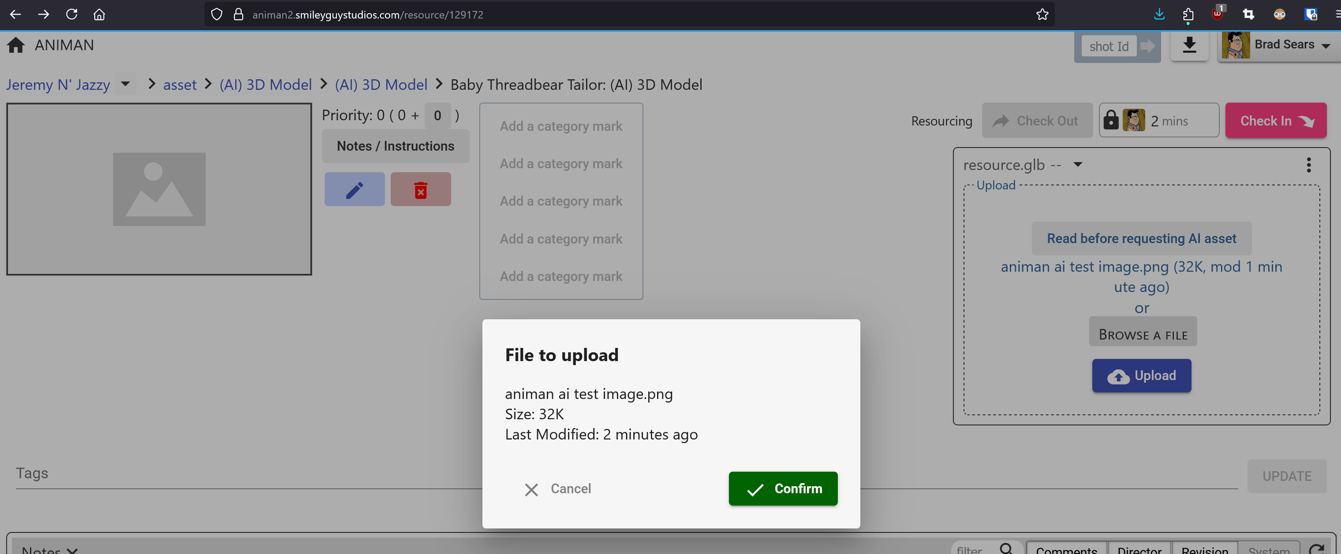This screenshot has height=554, width=1341.
Task: Open the three-dot menu on resource panel
Action: 1308,165
